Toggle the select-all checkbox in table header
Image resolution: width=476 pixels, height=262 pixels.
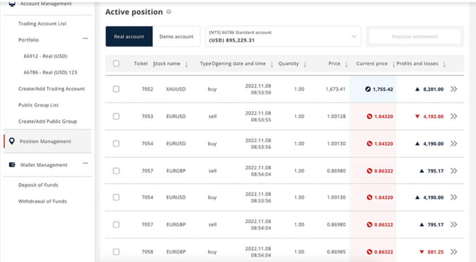tap(116, 64)
